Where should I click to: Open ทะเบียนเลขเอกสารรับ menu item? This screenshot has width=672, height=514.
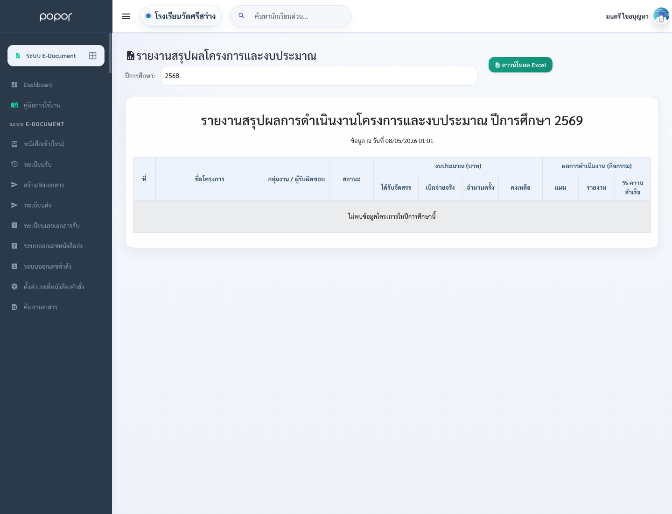pos(56,225)
